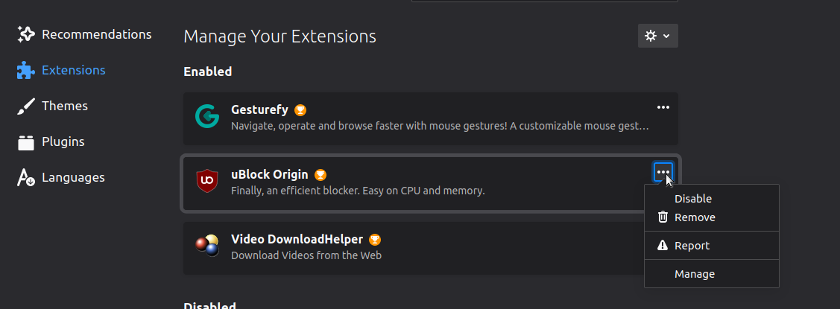
Task: Open the Gesturefy extension title link
Action: (260, 109)
